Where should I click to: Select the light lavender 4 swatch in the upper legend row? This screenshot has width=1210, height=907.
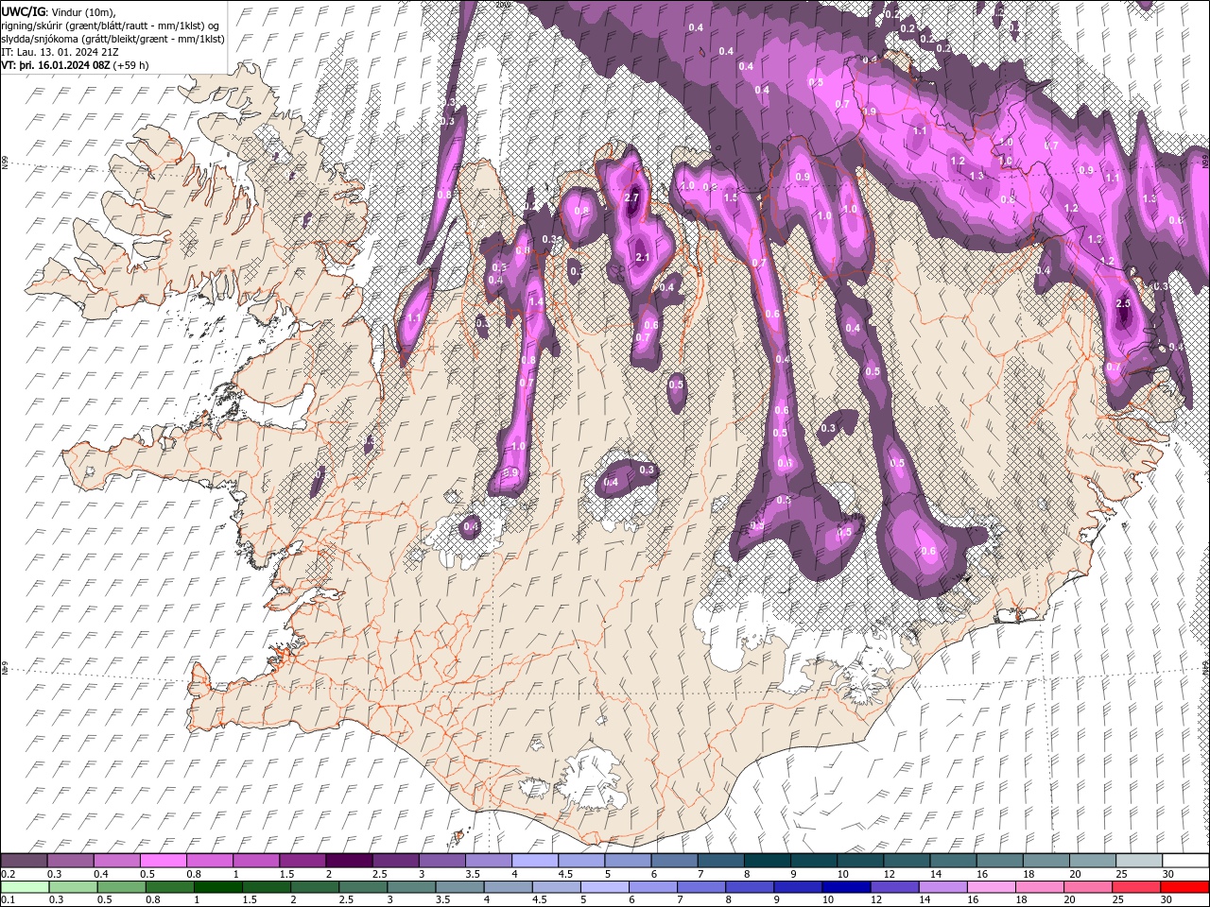(533, 860)
